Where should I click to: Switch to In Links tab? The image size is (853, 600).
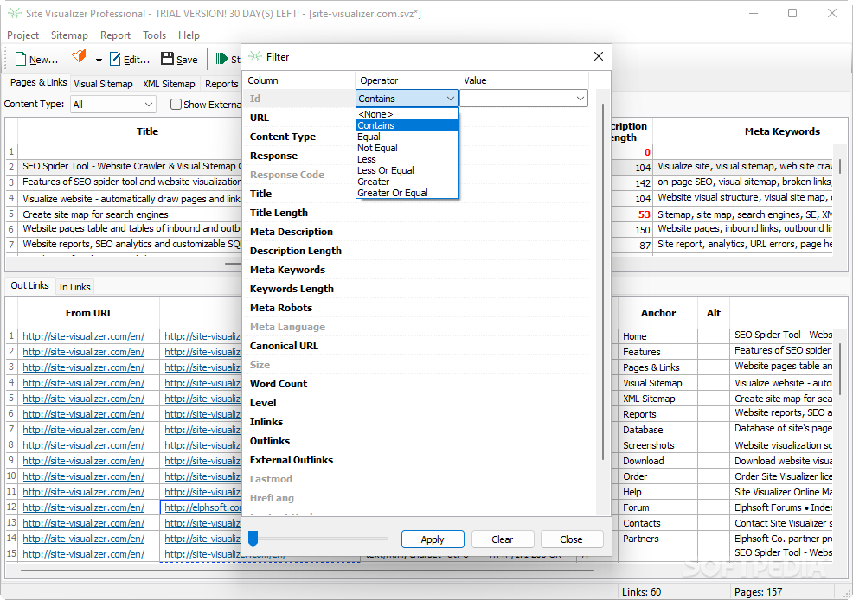[x=74, y=287]
